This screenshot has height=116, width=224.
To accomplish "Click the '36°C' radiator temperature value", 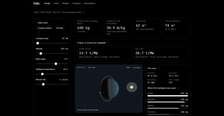I will [66, 69].
